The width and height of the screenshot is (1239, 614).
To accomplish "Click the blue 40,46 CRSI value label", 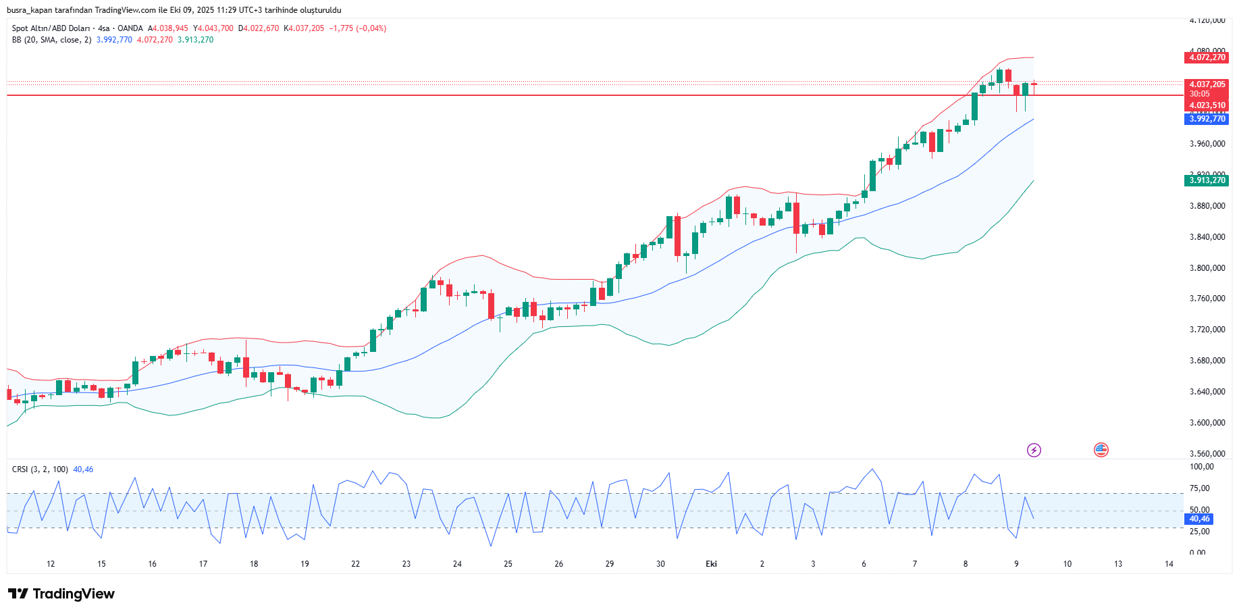I will click(x=1200, y=519).
